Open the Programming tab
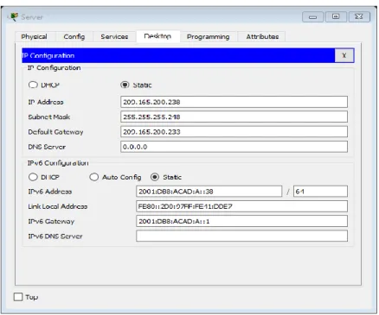This screenshot has width=379, height=315. coord(209,37)
